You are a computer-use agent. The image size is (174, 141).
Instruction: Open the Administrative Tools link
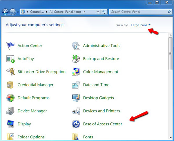pos(101,46)
